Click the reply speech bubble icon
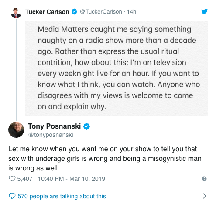Screen dimensions: 216x204 [12, 196]
